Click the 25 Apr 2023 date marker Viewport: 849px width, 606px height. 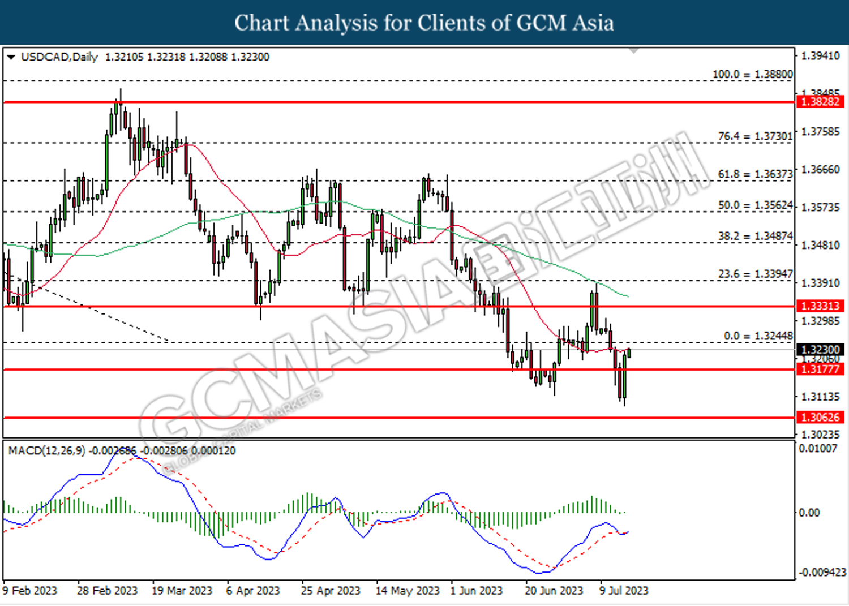tap(331, 591)
